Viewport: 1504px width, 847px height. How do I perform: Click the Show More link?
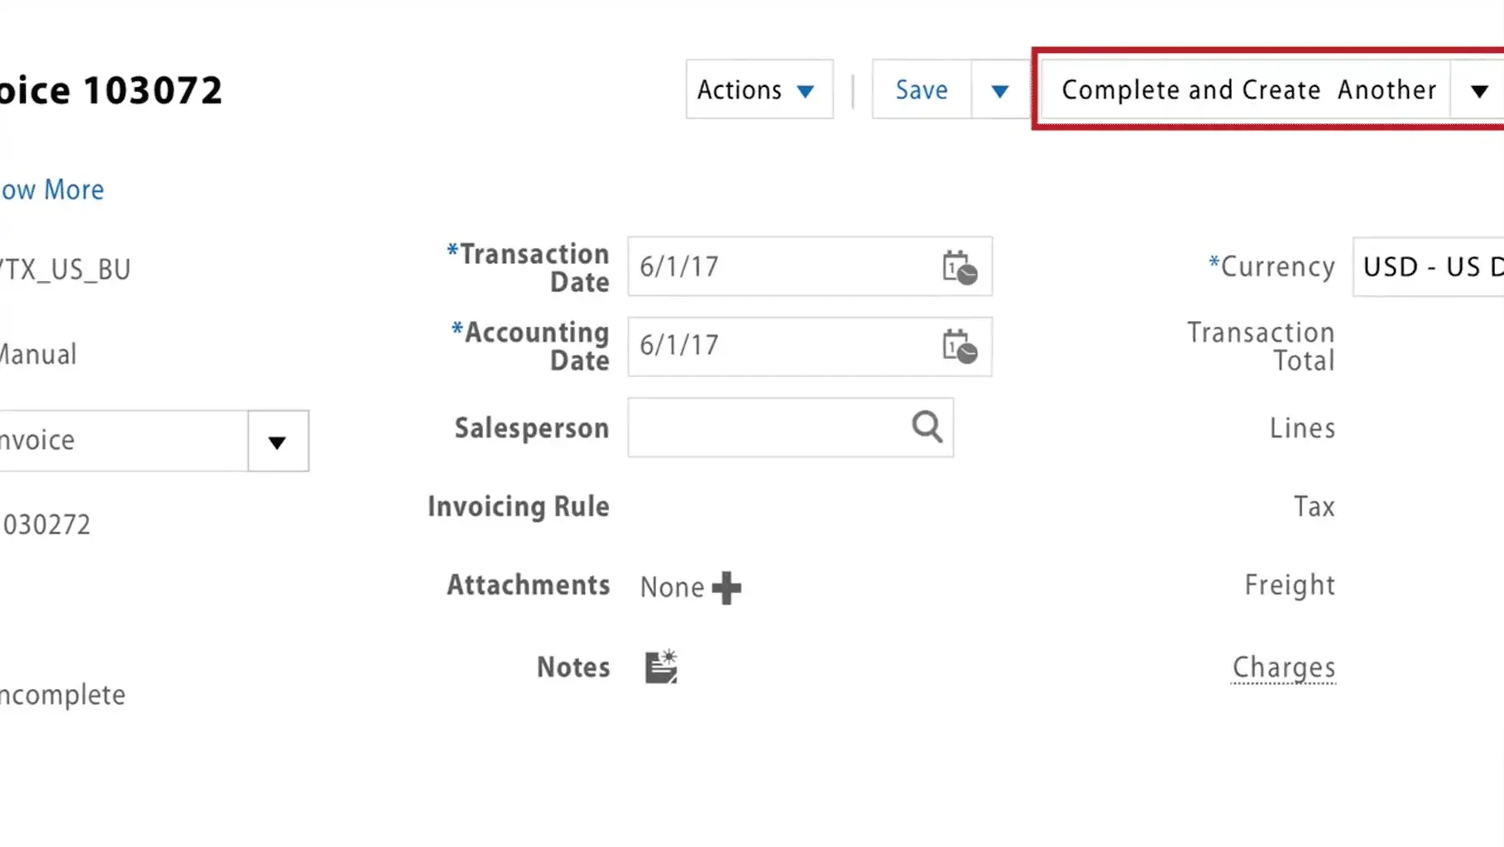(x=52, y=189)
